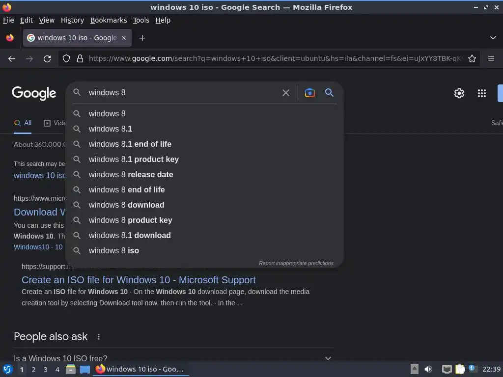Open Create an ISO file Microsoft Support
The image size is (503, 377).
[139, 280]
